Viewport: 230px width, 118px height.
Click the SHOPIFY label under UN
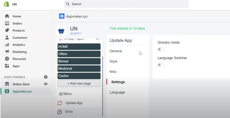point(76,34)
